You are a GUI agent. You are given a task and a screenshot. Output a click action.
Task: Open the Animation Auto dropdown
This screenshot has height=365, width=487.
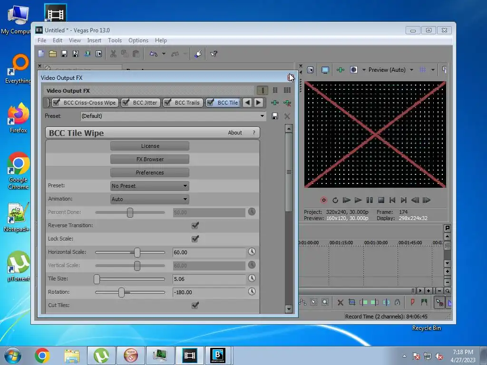[x=150, y=199]
